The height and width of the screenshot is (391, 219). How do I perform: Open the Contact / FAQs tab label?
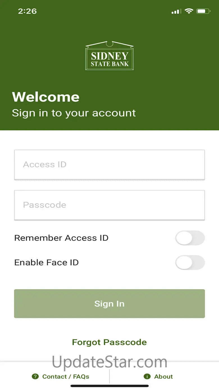click(x=66, y=377)
